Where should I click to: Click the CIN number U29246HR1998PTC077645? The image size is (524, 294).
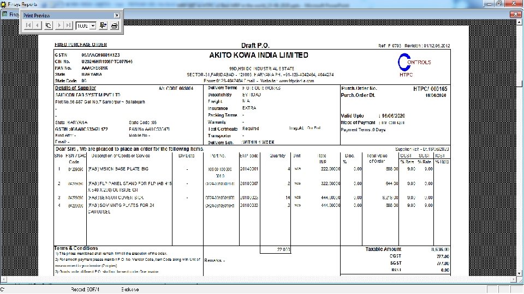(107, 62)
